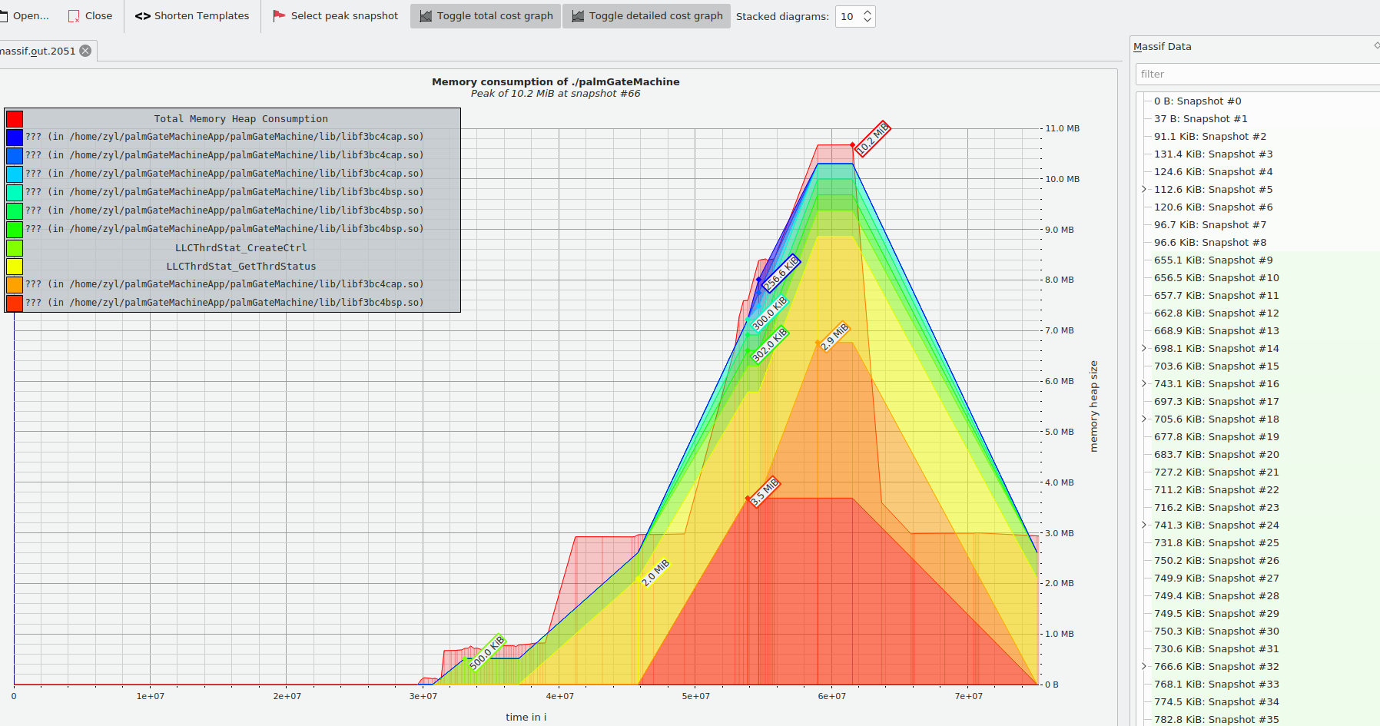Select 37 B: Snapshot #1
Image resolution: width=1380 pixels, height=726 pixels.
(1200, 119)
